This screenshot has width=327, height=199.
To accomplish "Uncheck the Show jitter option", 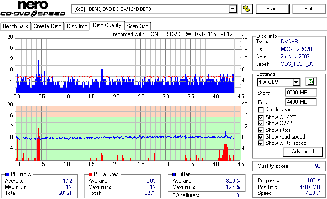I will click(x=261, y=130).
